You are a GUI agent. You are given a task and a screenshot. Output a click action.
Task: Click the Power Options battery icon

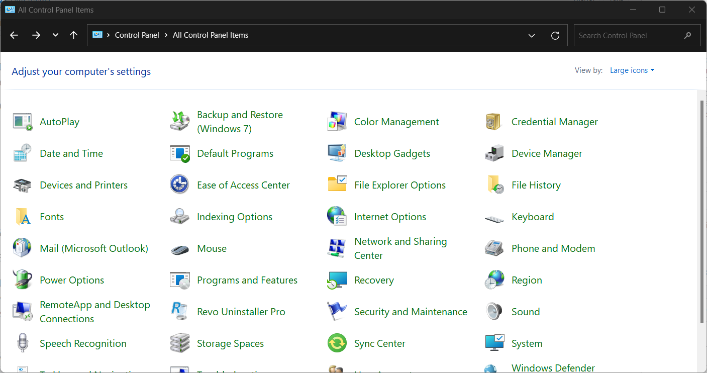pyautogui.click(x=23, y=280)
